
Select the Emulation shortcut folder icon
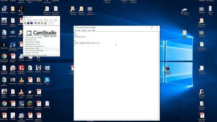(x=81, y=11)
